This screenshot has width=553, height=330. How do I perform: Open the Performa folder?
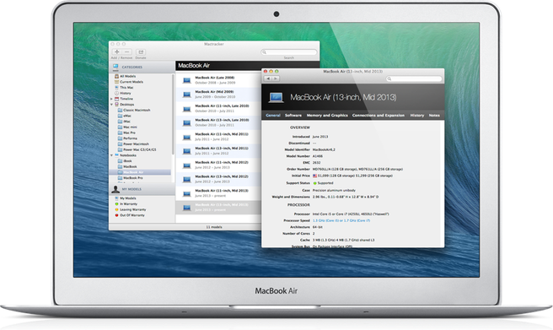tap(127, 138)
